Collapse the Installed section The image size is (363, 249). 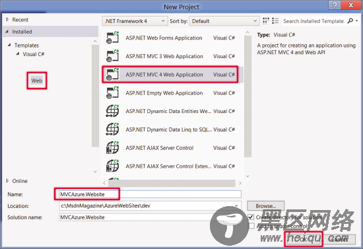[x=7, y=32]
